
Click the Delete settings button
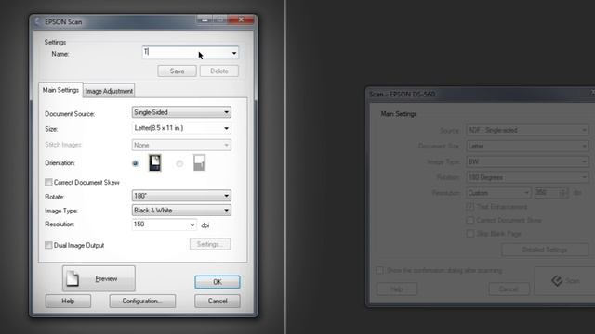(x=219, y=71)
